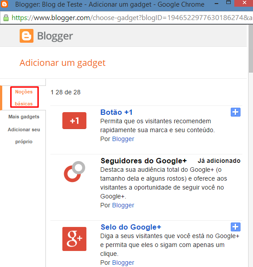Click the URL in the address bar
The width and height of the screenshot is (253, 267).
[131, 18]
